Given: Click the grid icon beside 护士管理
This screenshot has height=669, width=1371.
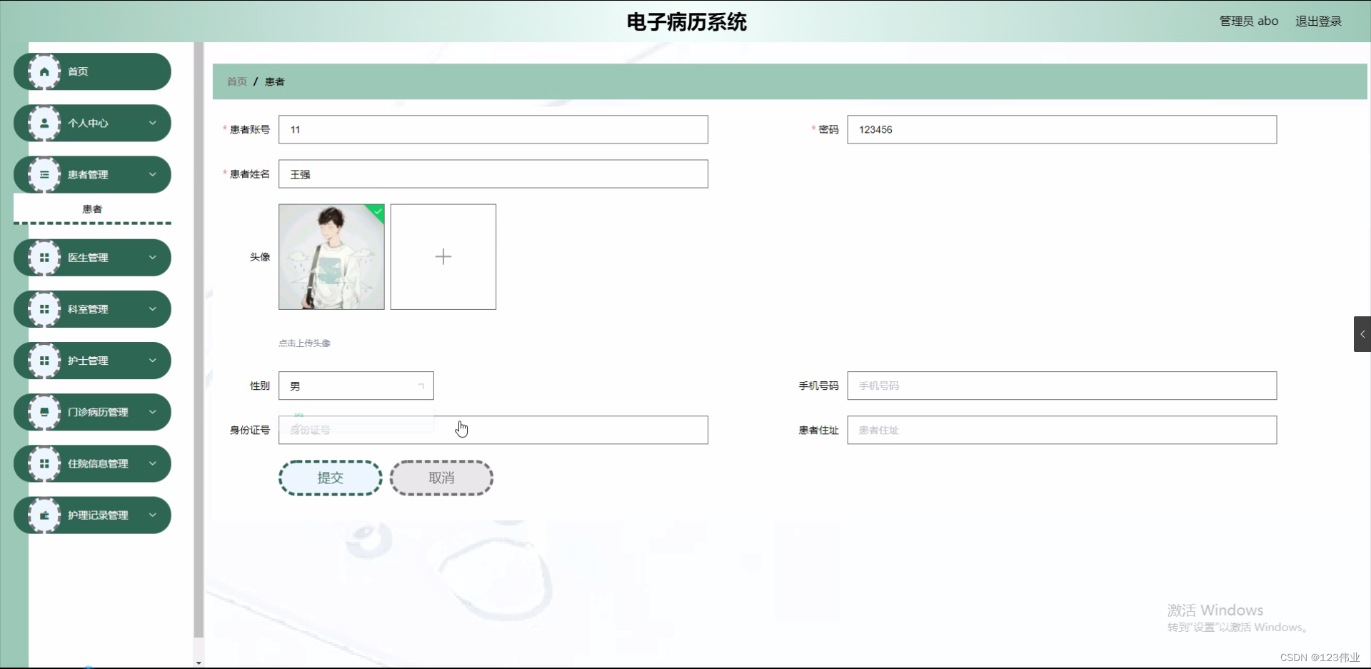Looking at the screenshot, I should click(44, 361).
